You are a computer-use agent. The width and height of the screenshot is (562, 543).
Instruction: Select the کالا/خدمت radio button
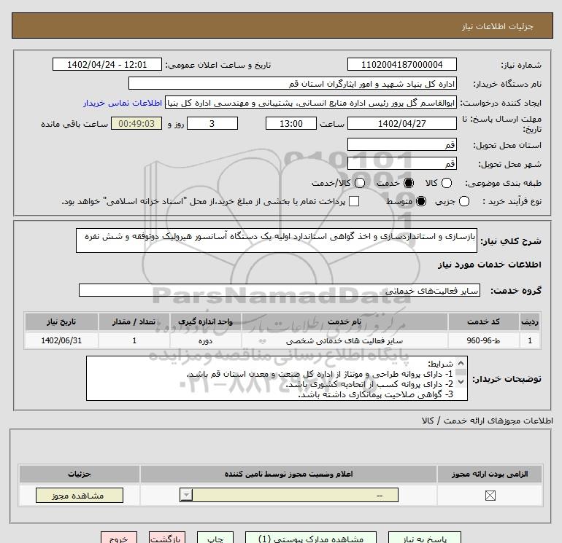click(x=360, y=183)
